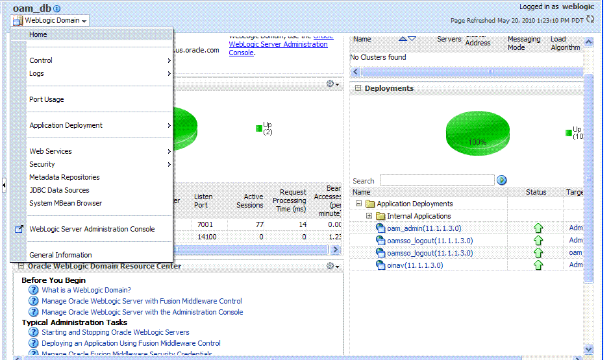The height and width of the screenshot is (360, 611).
Task: Click the Application Deployments folder icon
Action: [x=370, y=204]
